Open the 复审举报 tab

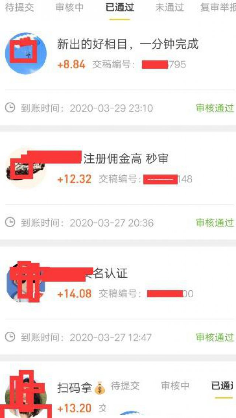click(x=218, y=8)
